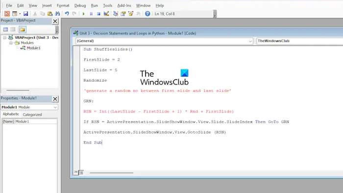Image resolution: width=343 pixels, height=193 pixels.
Task: Click the Insert UserForm toolbar icon
Action: [15, 14]
